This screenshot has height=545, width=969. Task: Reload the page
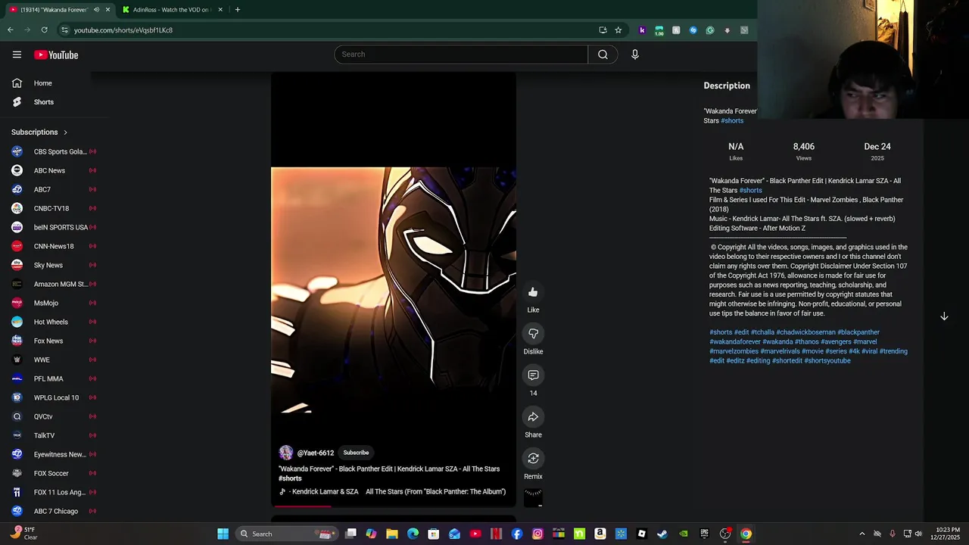44,30
